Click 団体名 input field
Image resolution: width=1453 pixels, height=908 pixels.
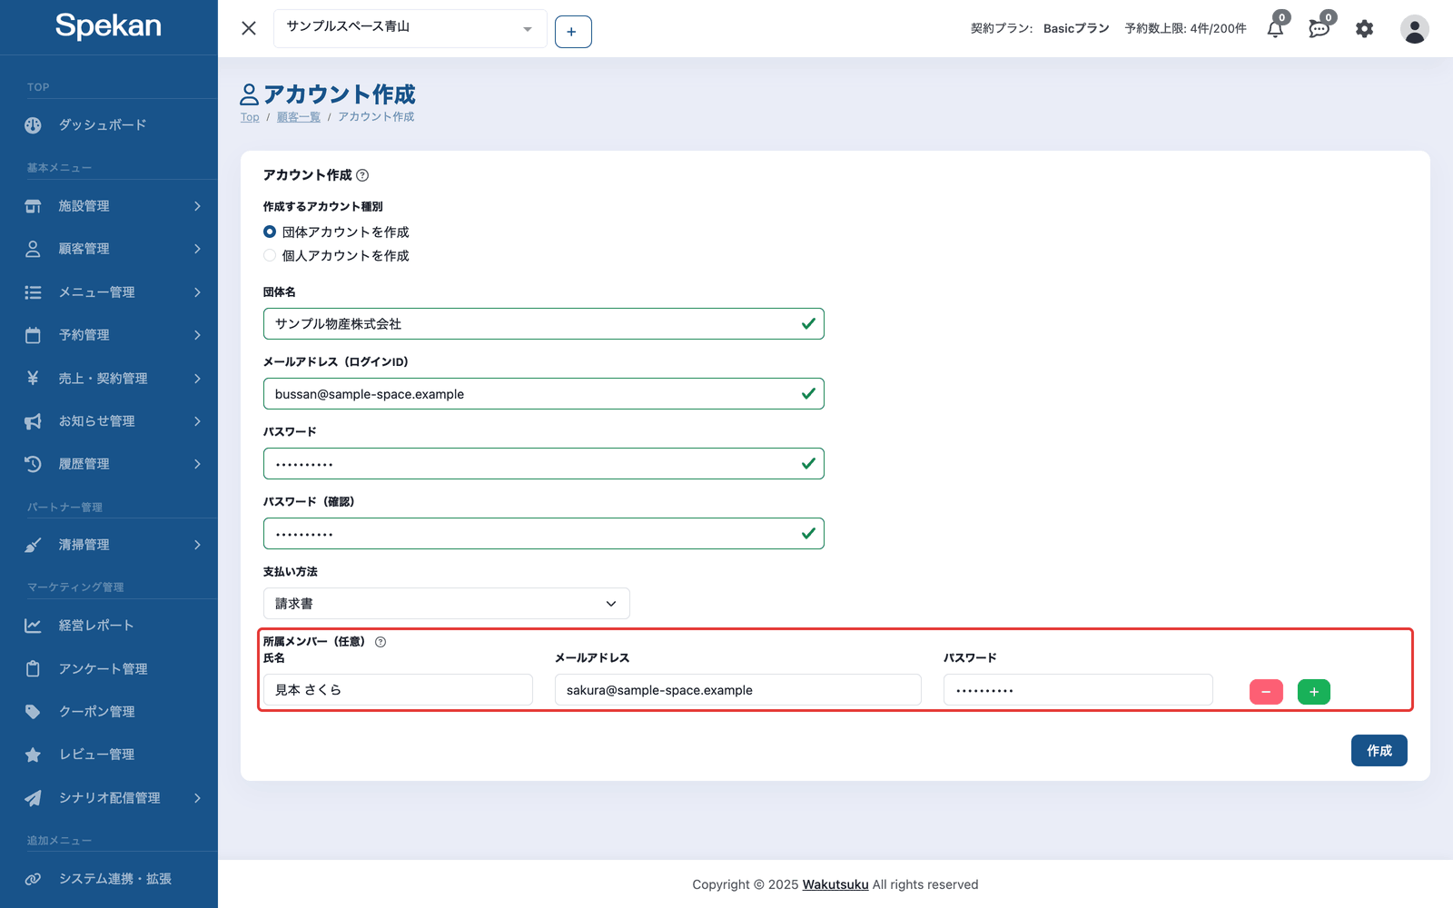544,324
